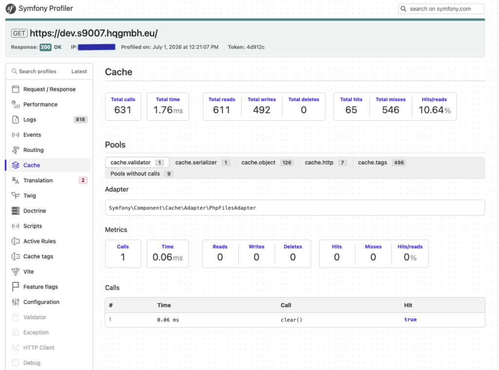
Task: Click the Active Rules icon
Action: click(x=15, y=241)
